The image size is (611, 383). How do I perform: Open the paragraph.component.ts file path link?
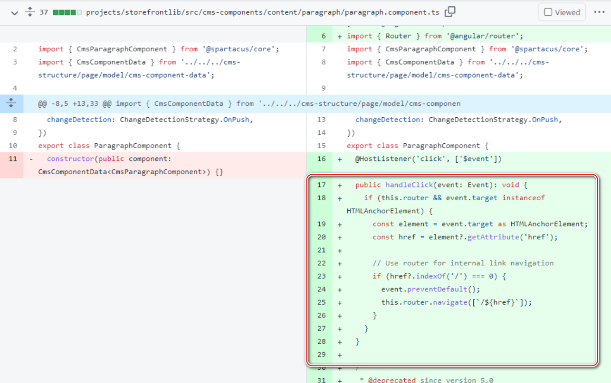point(263,12)
